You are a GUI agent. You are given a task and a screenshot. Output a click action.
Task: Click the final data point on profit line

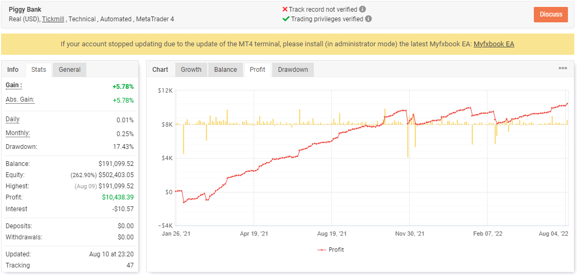pos(567,104)
